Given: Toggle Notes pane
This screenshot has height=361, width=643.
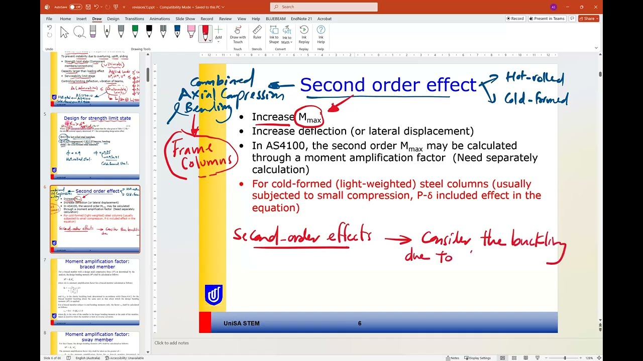Looking at the screenshot, I should click(453, 358).
